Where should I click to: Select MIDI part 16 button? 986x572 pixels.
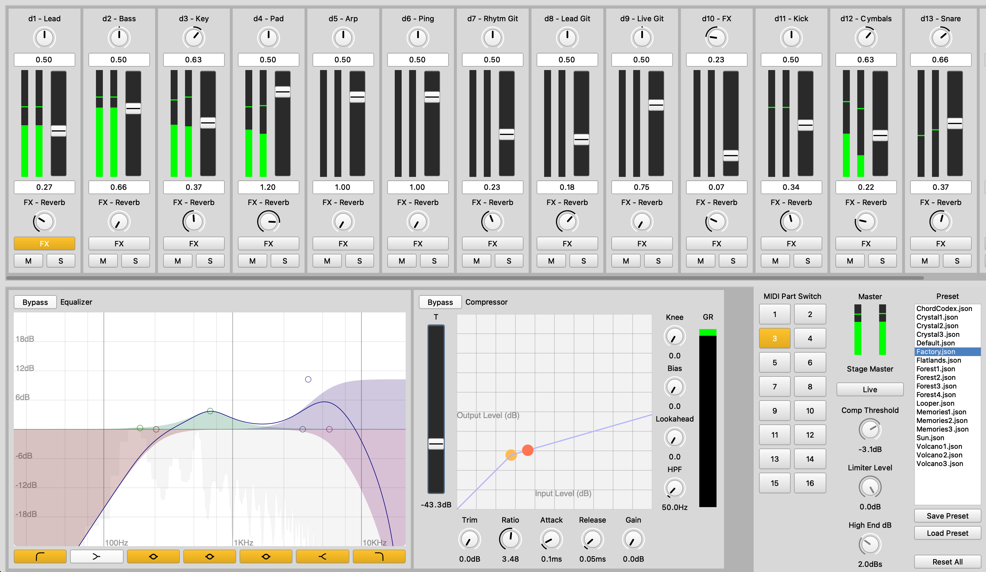pyautogui.click(x=810, y=483)
